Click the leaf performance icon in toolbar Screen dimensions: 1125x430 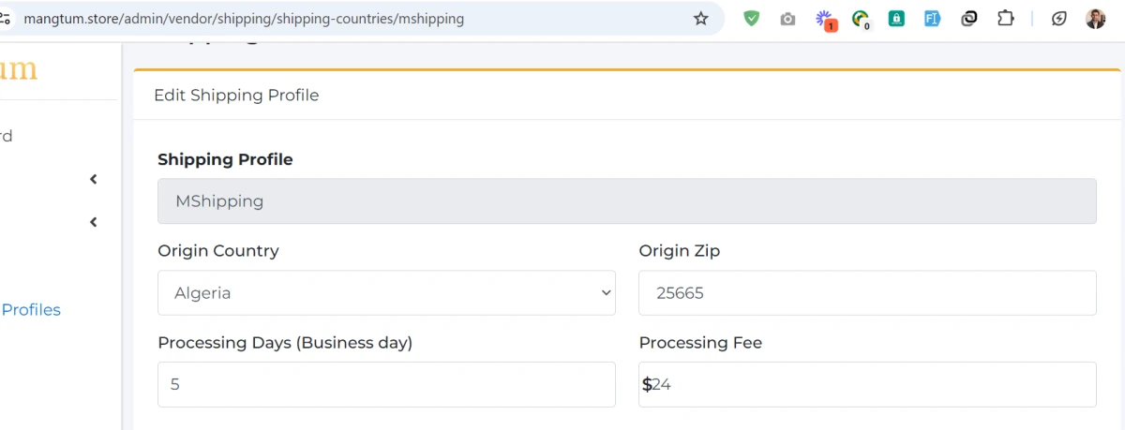pyautogui.click(x=1059, y=19)
